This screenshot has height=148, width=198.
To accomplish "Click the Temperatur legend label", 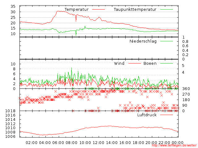I will pos(76,10).
